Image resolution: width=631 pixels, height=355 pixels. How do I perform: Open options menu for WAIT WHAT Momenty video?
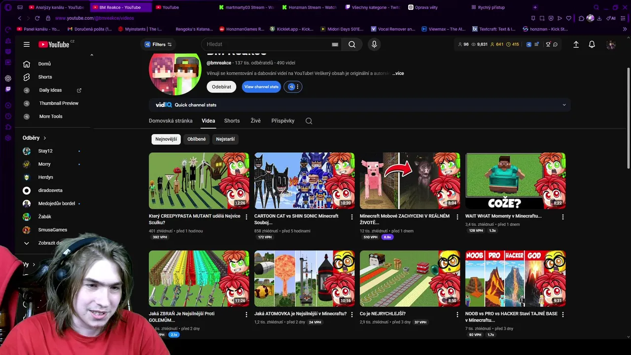pyautogui.click(x=563, y=217)
